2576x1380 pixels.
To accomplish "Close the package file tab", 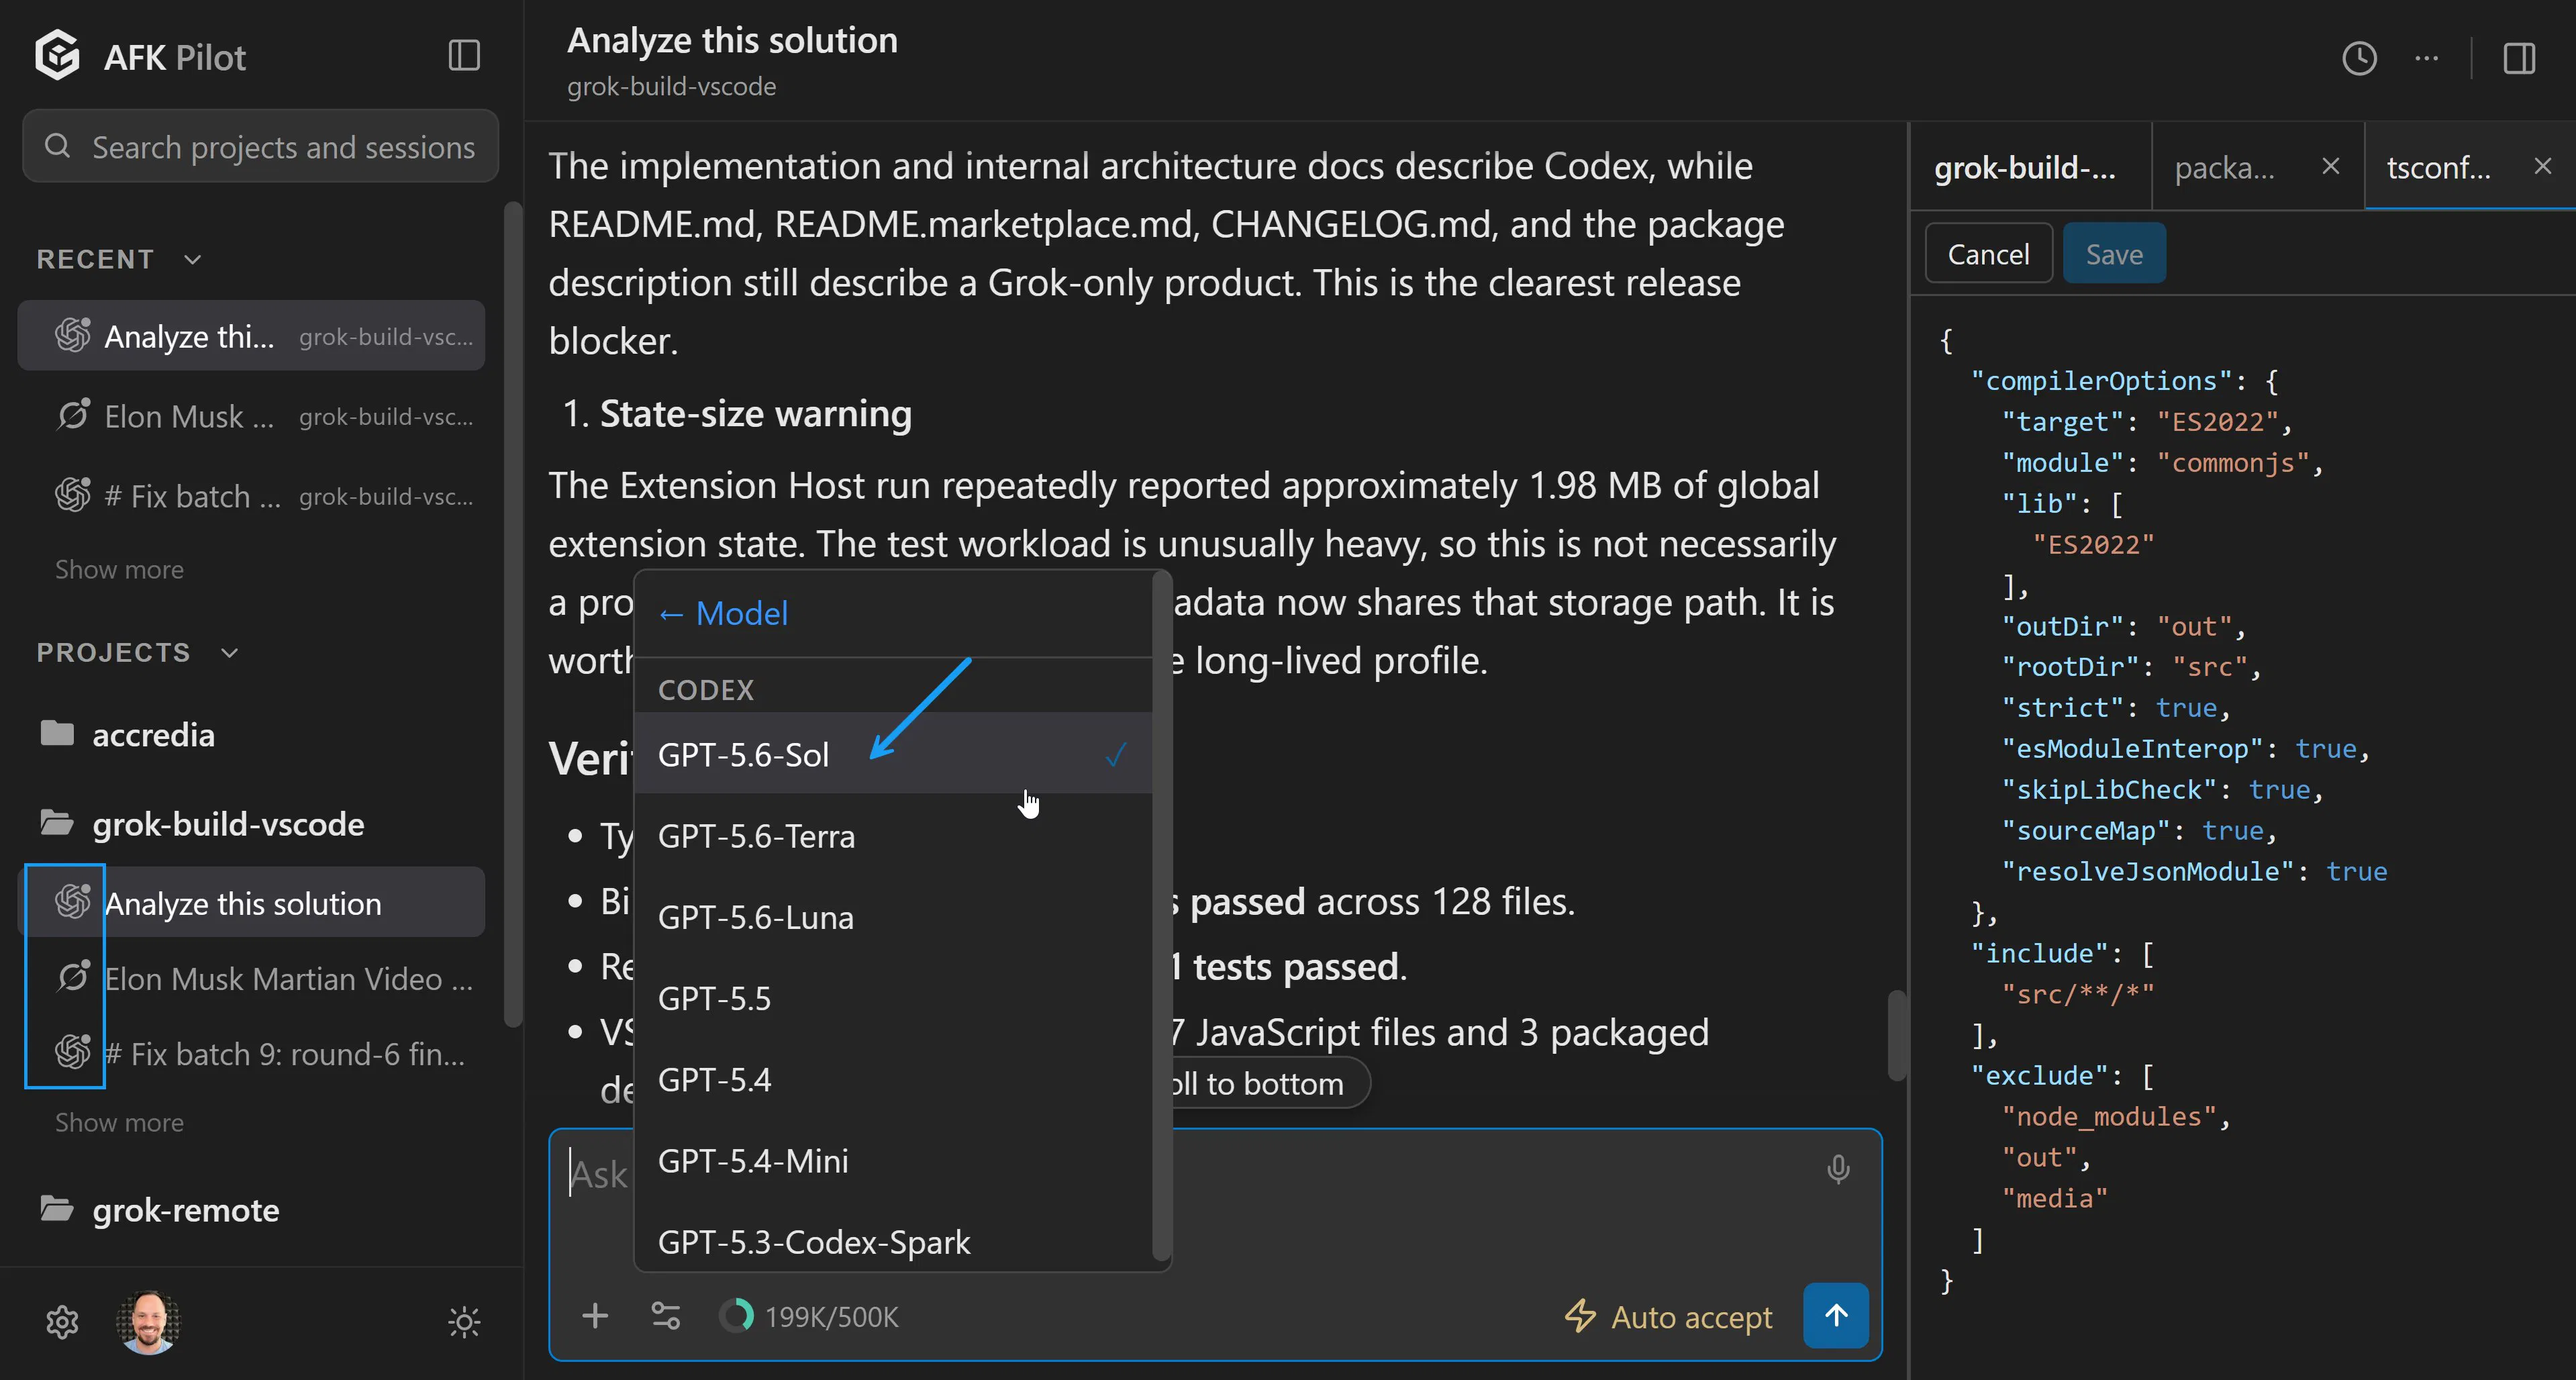I will (2331, 166).
